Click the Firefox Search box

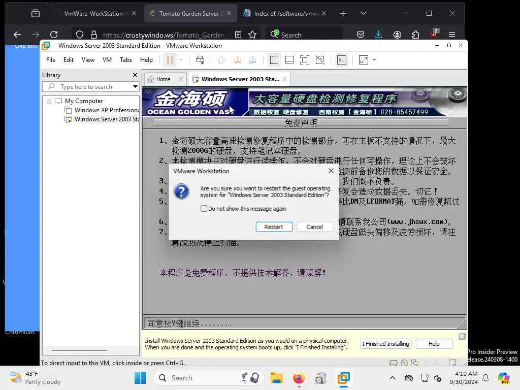tap(305, 35)
